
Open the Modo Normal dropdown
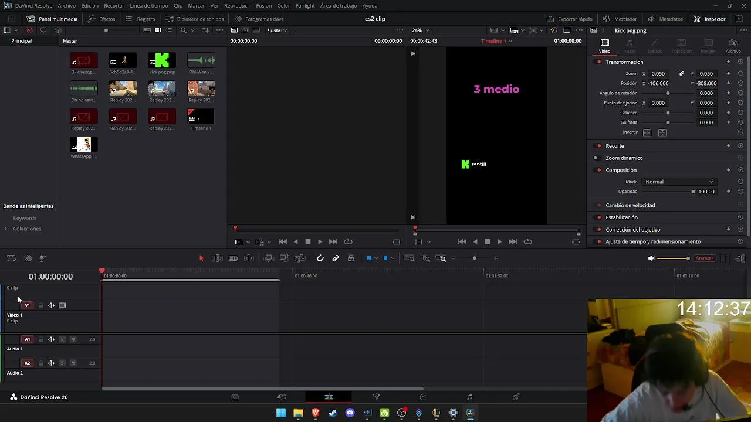[x=679, y=182]
